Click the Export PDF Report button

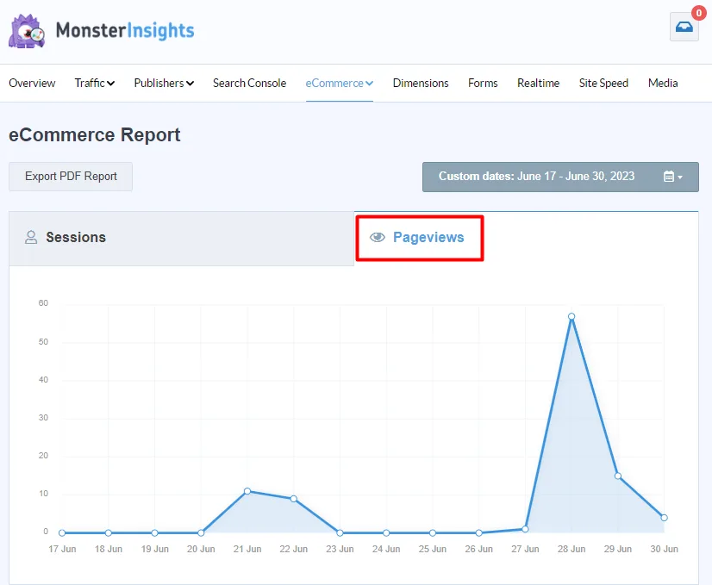coord(71,177)
